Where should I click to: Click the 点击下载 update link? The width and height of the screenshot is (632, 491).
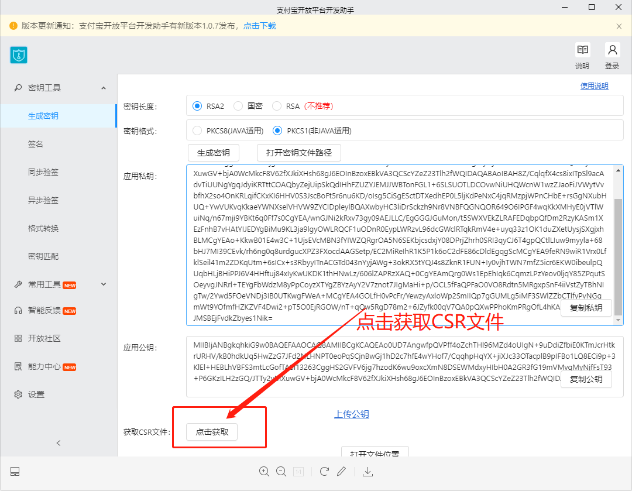click(x=260, y=26)
